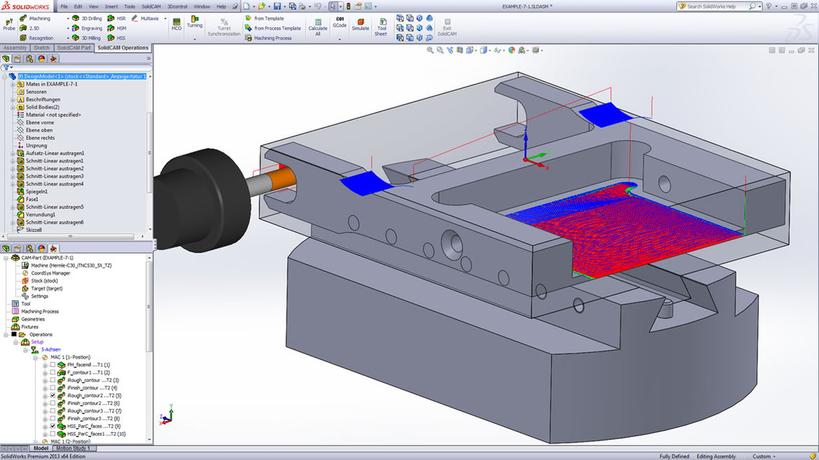819x460 pixels.
Task: Uncheck the HSS_ParC_faces T2 (9) checkbox
Action: [x=52, y=426]
